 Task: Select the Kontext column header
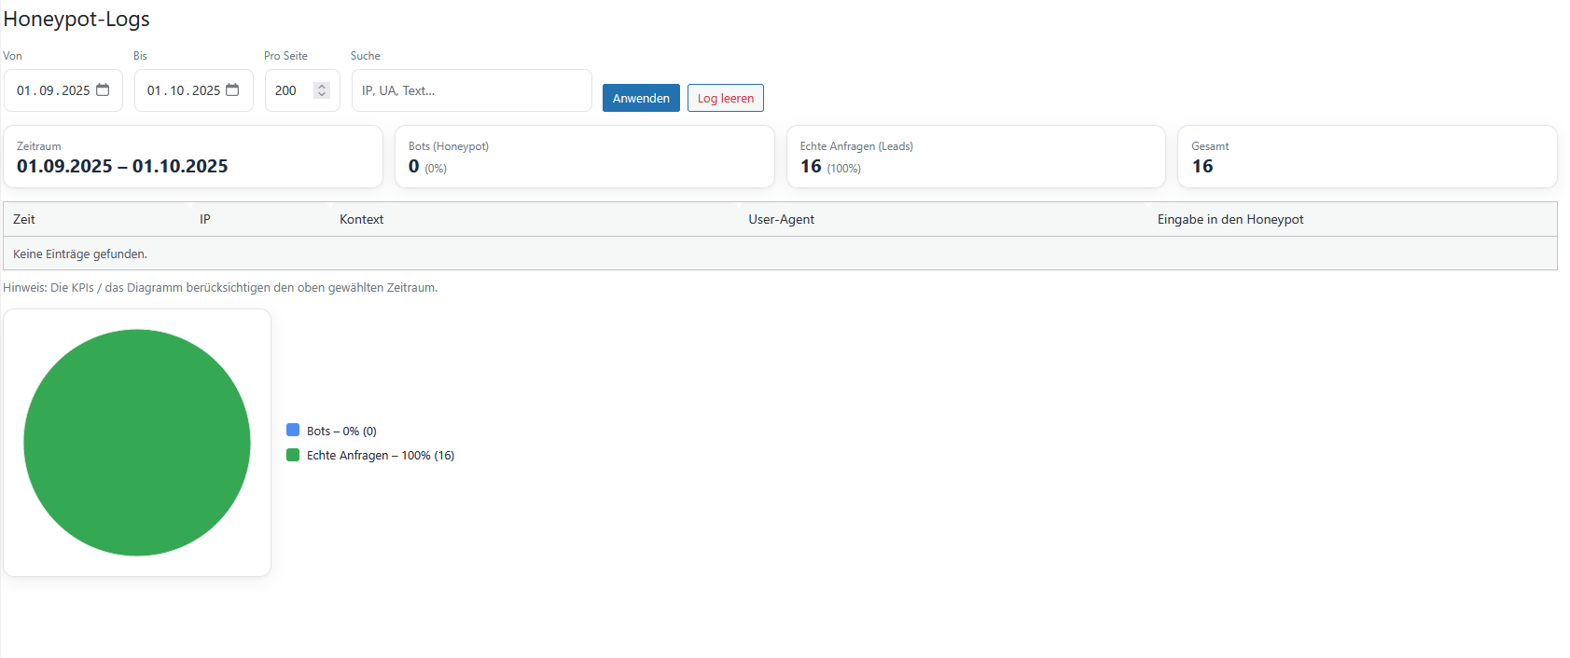pyautogui.click(x=361, y=219)
